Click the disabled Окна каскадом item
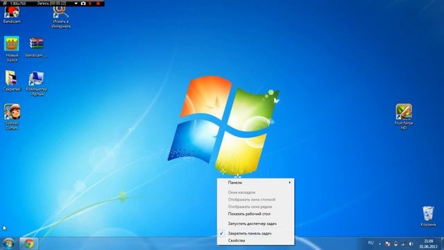The height and width of the screenshot is (250, 444). pos(256,192)
